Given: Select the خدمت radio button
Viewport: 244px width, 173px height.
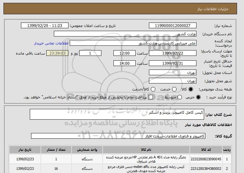Looking at the screenshot, I should [x=174, y=89].
